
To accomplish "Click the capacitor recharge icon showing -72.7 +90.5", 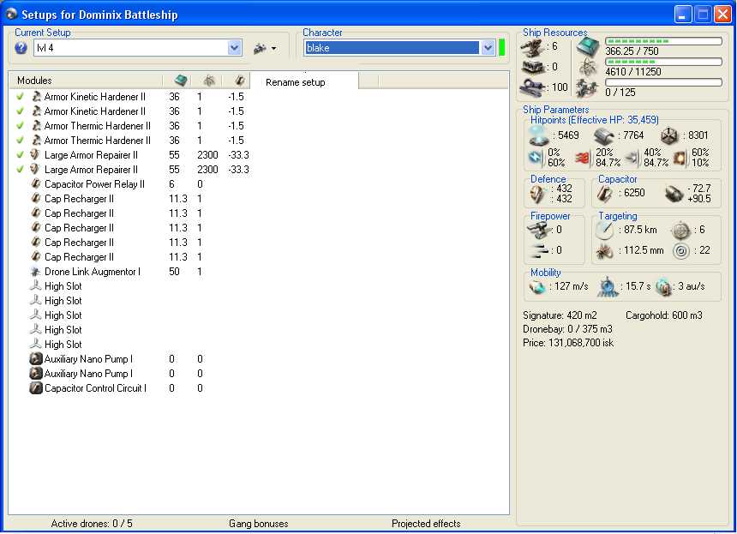I will 674,194.
